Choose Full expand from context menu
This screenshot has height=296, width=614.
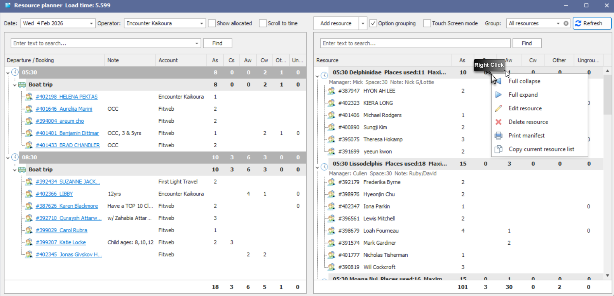[540, 95]
